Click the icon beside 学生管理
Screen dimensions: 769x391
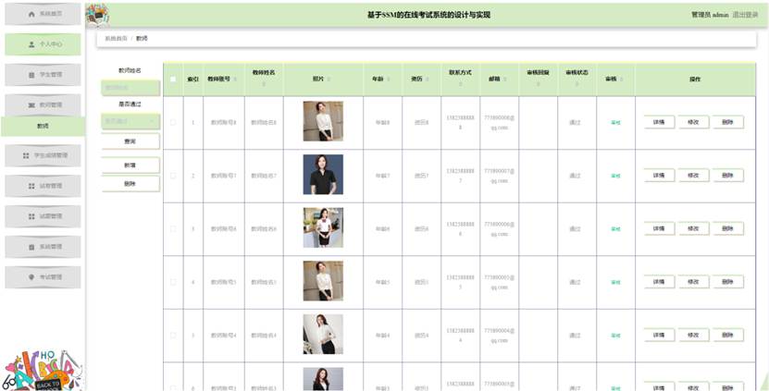(x=31, y=75)
